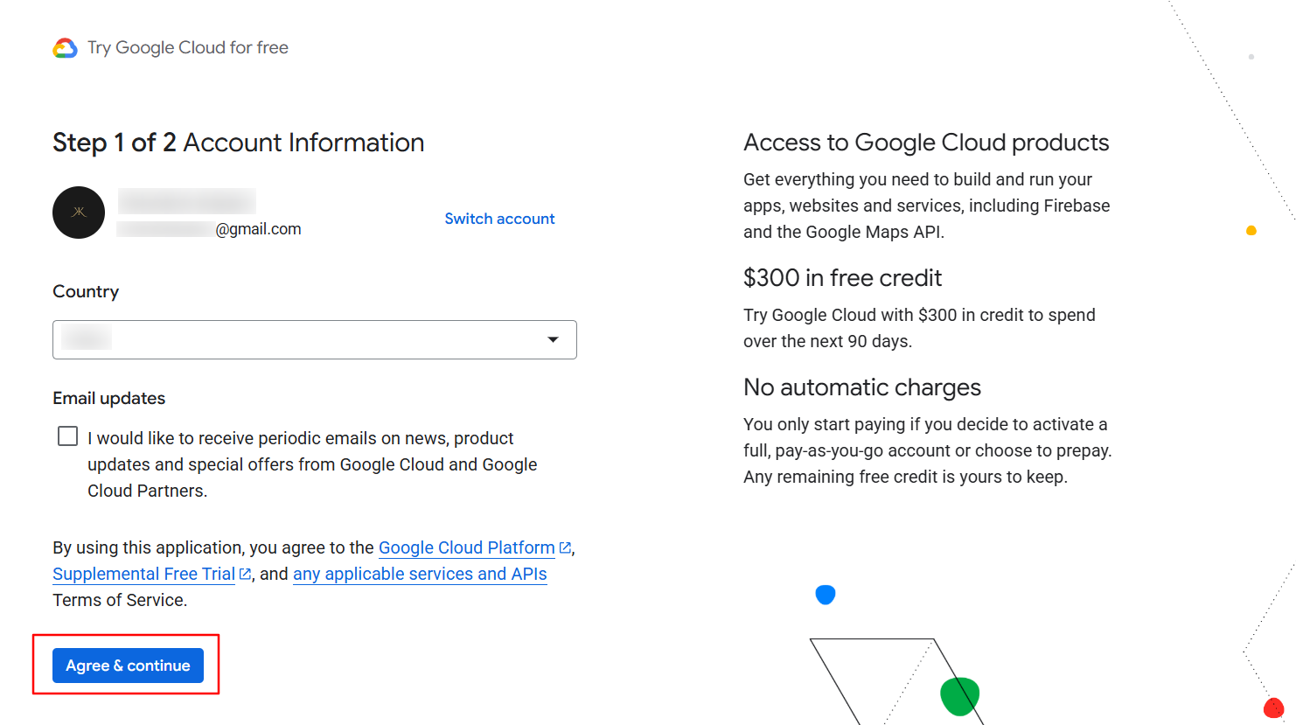Click the paragraph mentioning Firebase and Google Maps API
The height and width of the screenshot is (725, 1296).
[927, 206]
